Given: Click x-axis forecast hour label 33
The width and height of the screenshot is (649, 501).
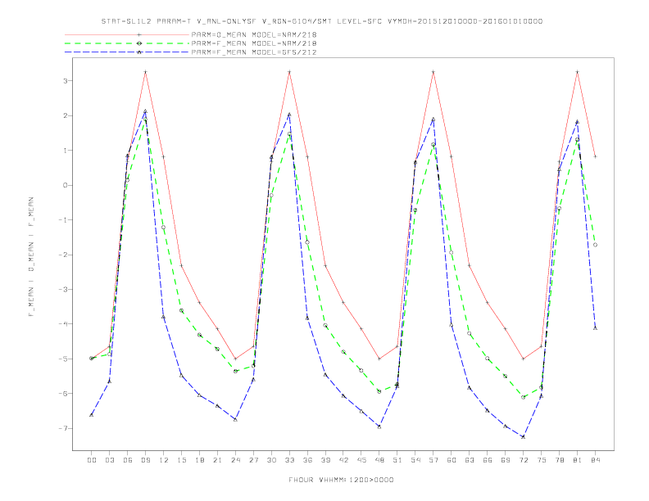Looking at the screenshot, I should click(289, 460).
